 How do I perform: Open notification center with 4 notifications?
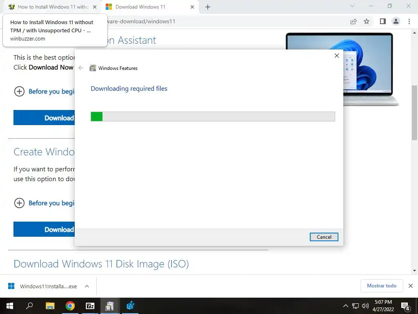405,306
